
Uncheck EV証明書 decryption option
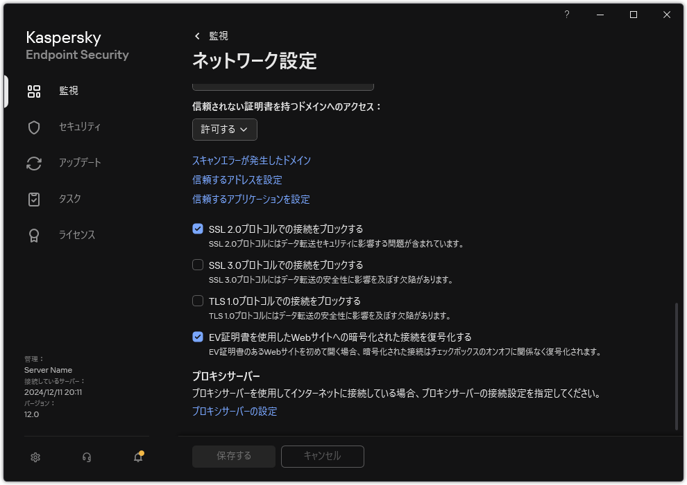198,337
